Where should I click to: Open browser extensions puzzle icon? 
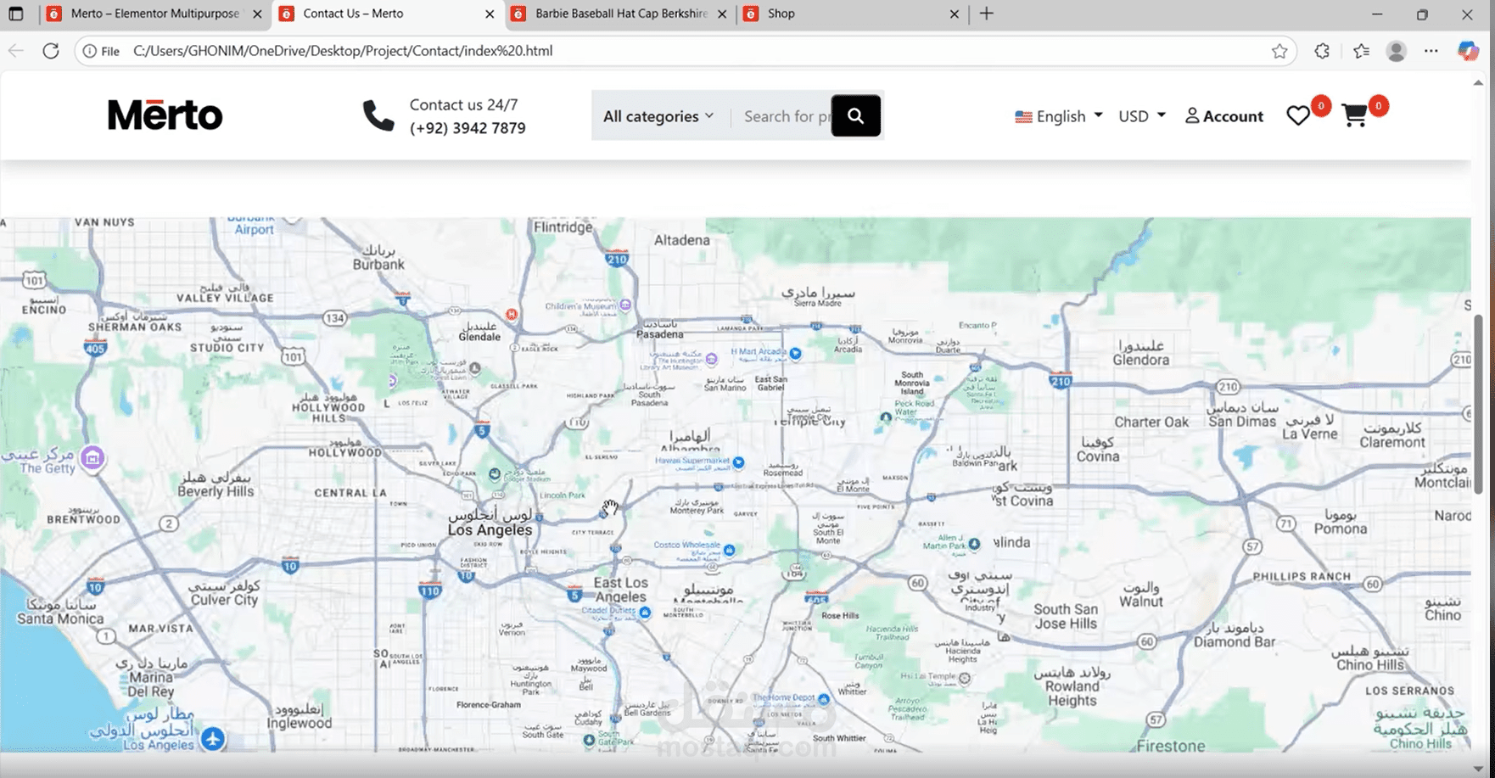(x=1322, y=51)
